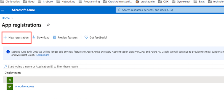
Task: Click the OA onedrive access avatar
Action: pyautogui.click(x=10, y=87)
